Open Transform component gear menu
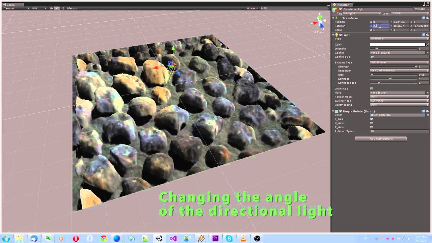This screenshot has height=243, width=432. pos(428,18)
